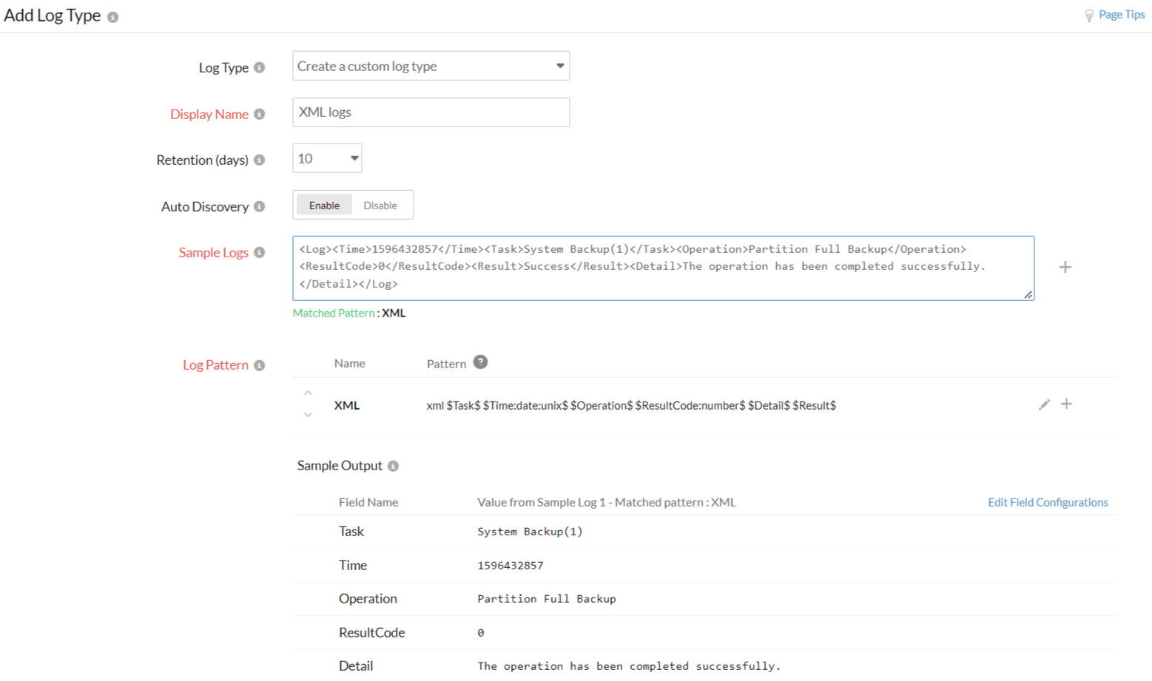Click info icon next to Add Log Type title
This screenshot has height=681, width=1152.
pyautogui.click(x=112, y=17)
